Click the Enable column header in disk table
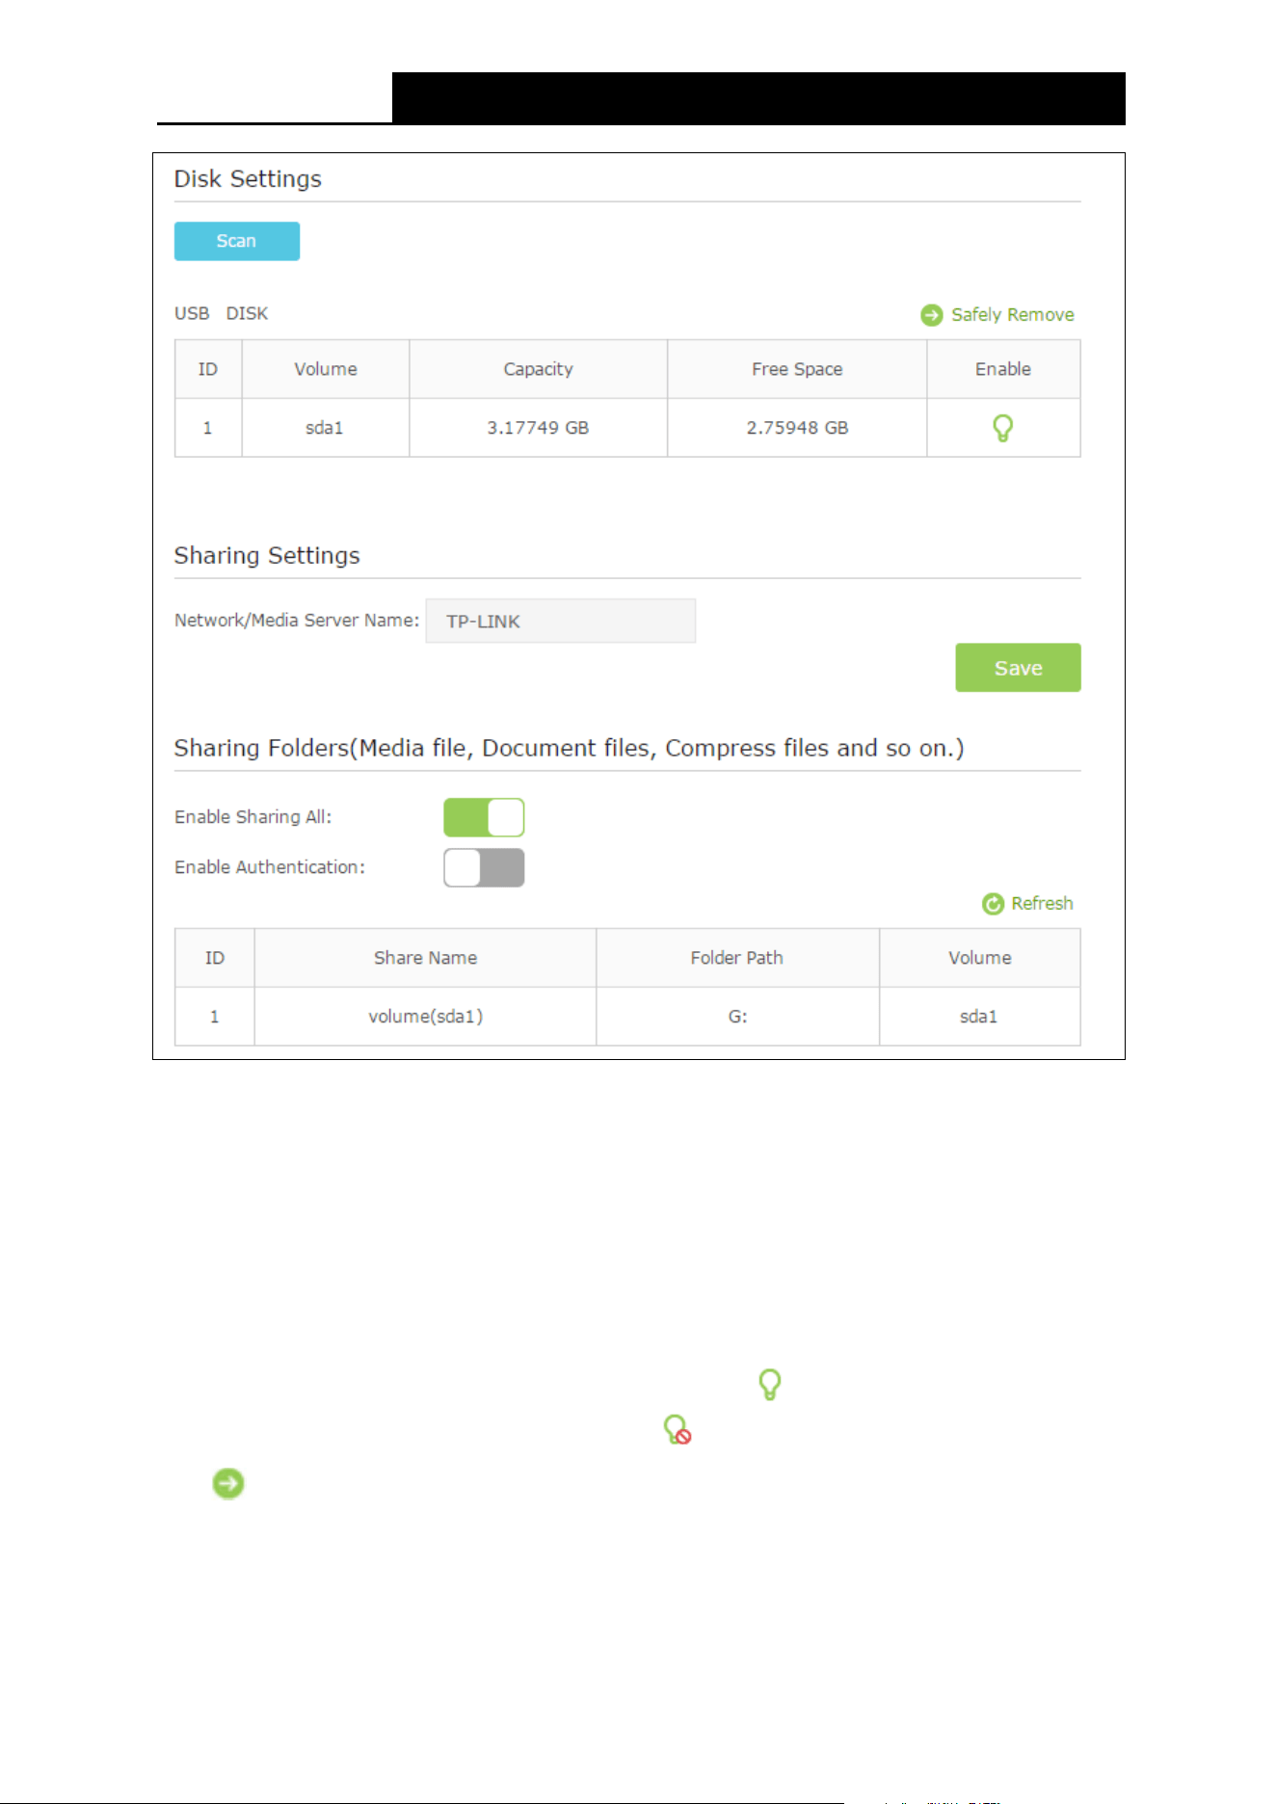Viewport: 1276px width, 1804px height. (1003, 369)
